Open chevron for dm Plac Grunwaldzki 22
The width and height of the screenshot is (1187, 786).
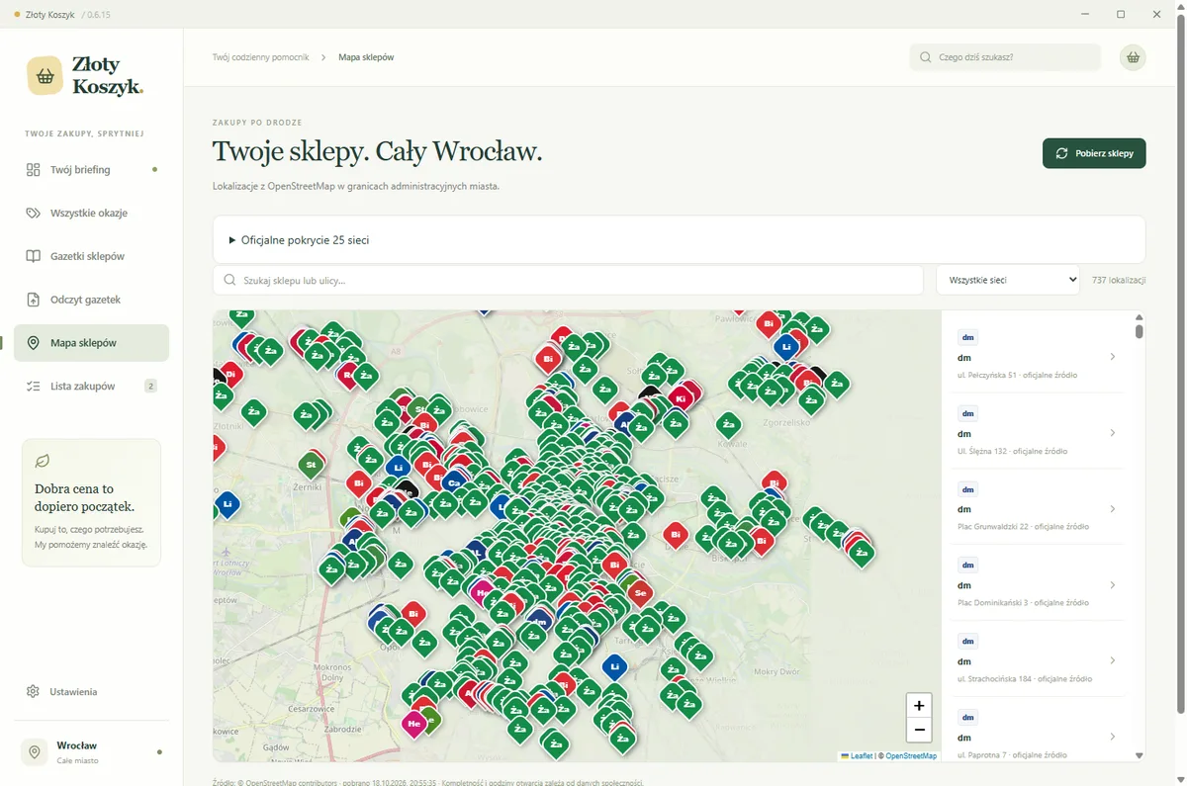[1113, 509]
